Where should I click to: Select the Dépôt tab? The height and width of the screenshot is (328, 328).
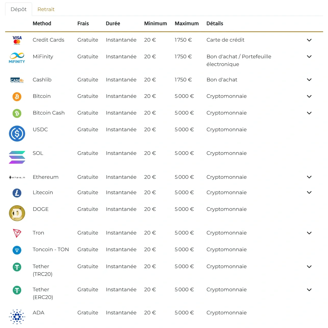tap(18, 9)
